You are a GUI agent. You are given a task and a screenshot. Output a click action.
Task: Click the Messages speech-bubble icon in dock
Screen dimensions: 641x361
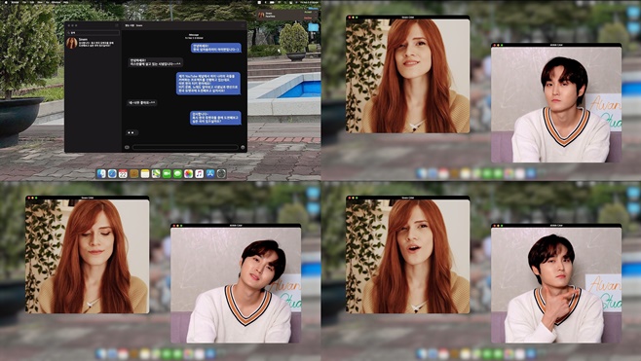177,174
